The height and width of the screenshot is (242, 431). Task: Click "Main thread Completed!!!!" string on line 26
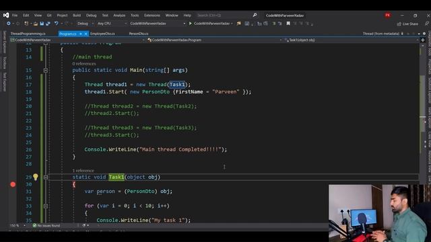(x=180, y=149)
